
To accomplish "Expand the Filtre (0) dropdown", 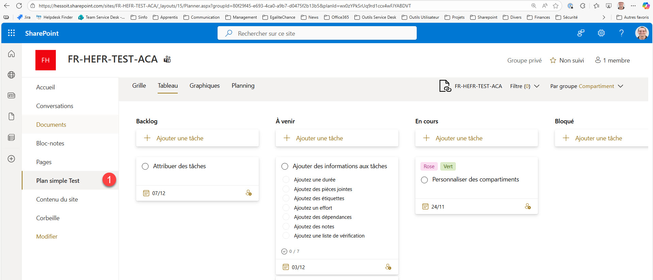I will click(x=524, y=86).
